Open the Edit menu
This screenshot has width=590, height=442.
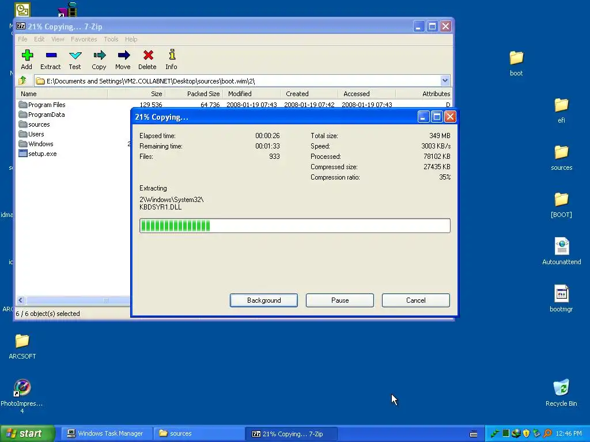coord(39,39)
